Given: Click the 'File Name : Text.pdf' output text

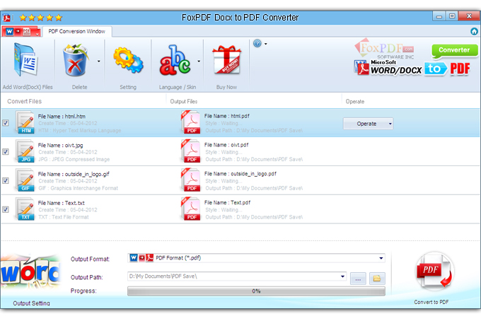Looking at the screenshot, I should click(227, 202).
